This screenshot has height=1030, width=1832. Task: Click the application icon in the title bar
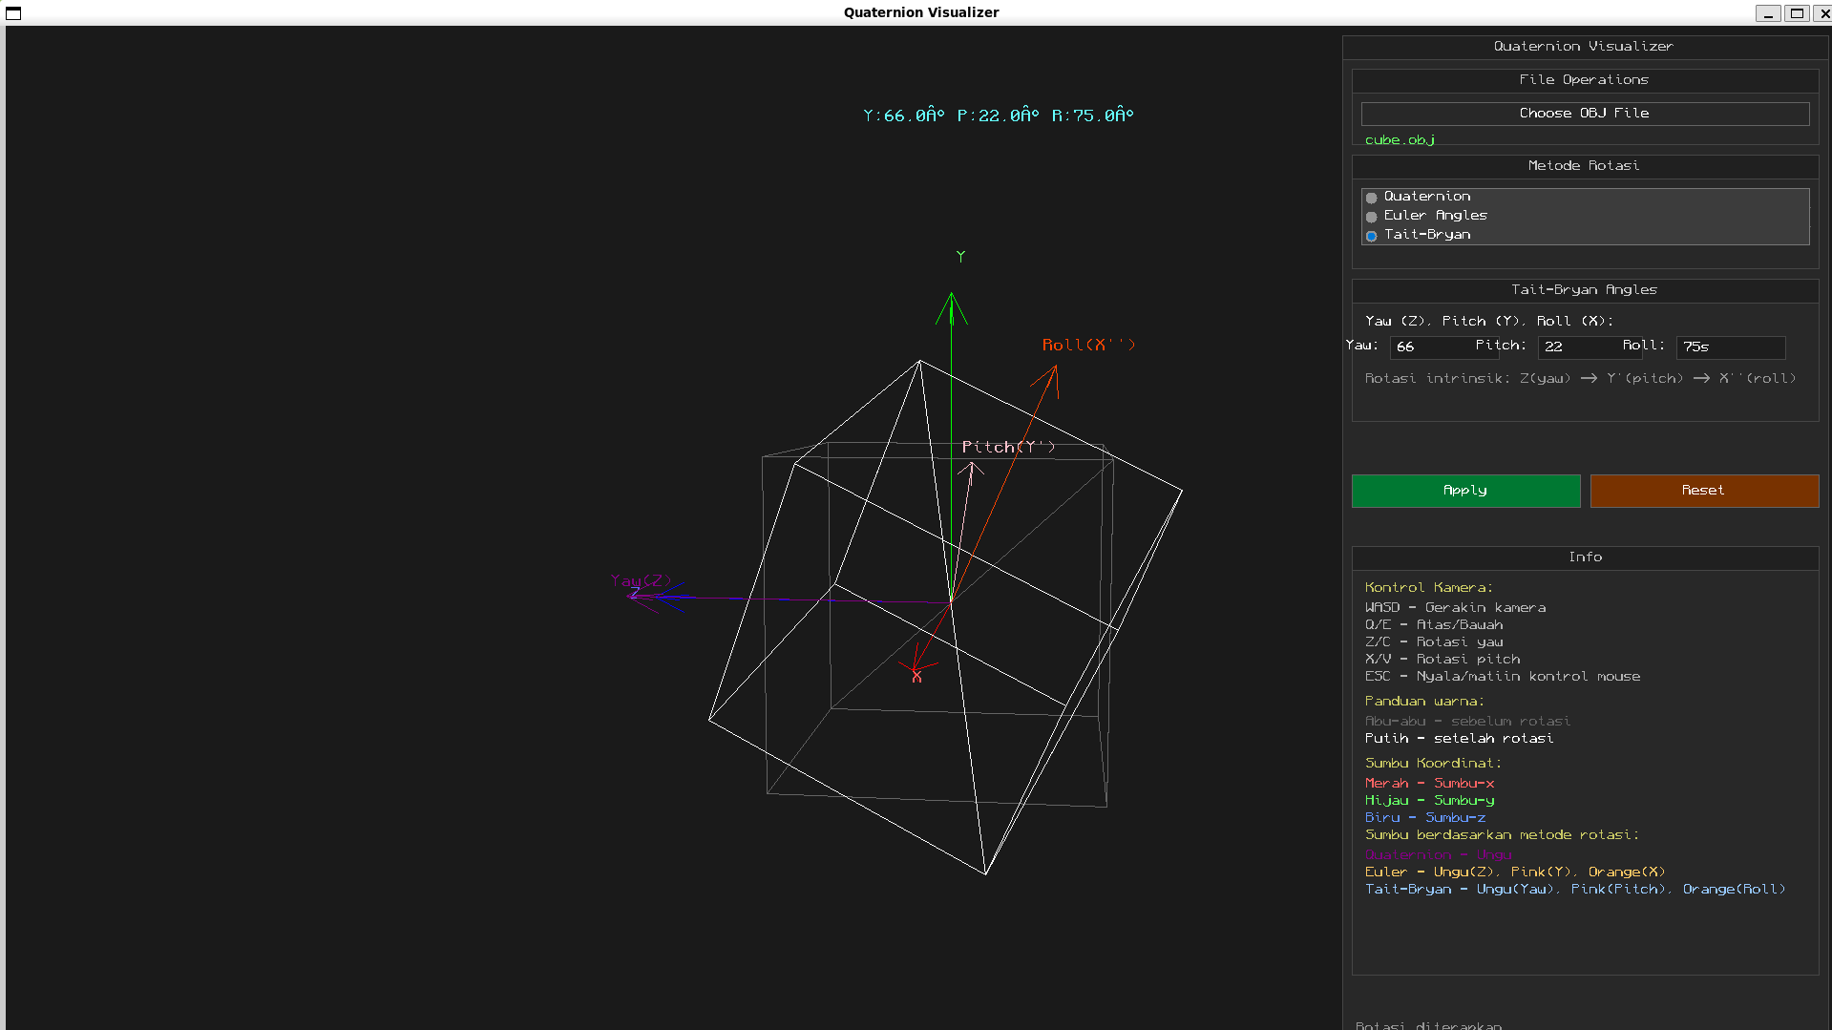click(x=12, y=12)
